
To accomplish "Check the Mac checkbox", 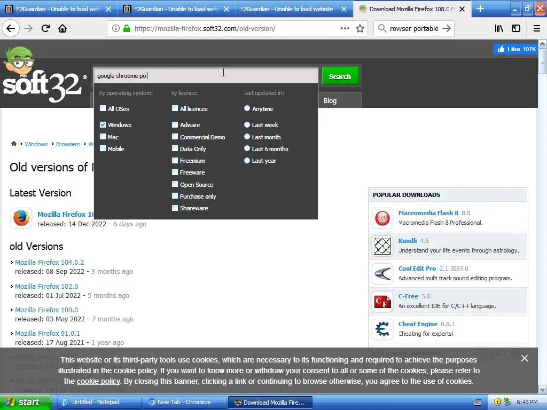I will point(103,137).
